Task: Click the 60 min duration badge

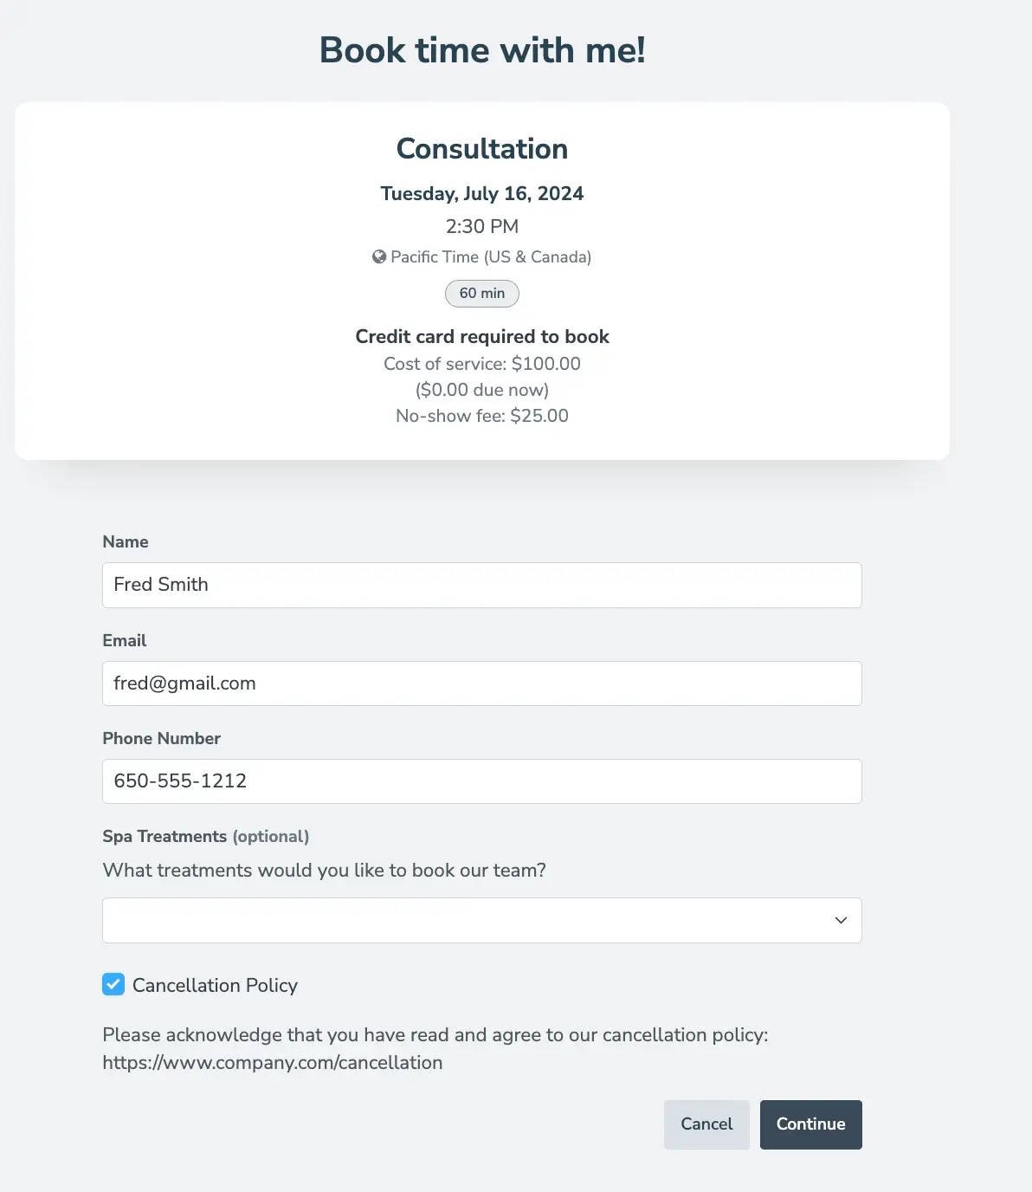Action: (x=482, y=294)
